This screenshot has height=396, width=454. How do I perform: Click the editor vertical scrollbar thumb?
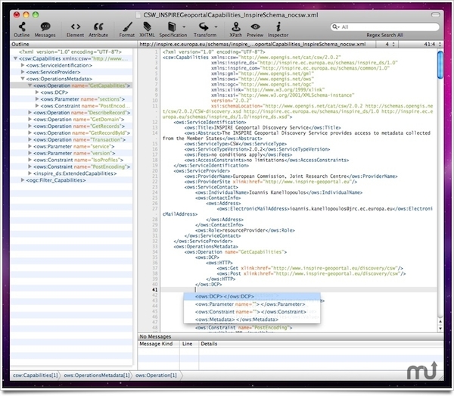pyautogui.click(x=440, y=64)
